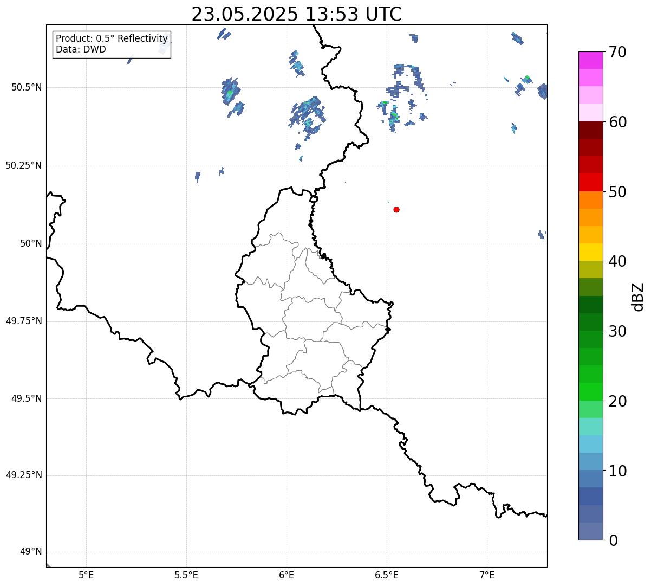Click the 50.5°N latitude label
Viewport: 651px width, 586px height.
point(26,87)
